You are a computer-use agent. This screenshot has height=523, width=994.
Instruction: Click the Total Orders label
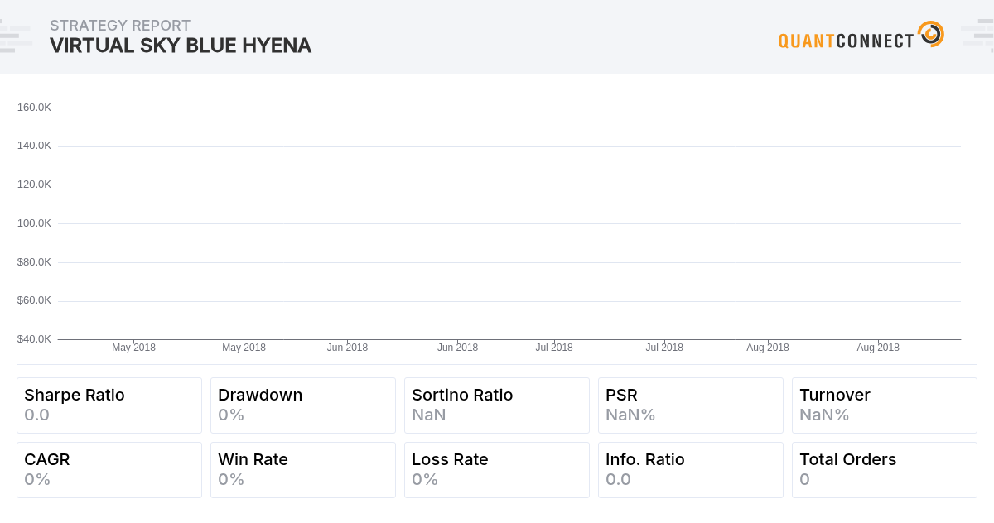848,459
